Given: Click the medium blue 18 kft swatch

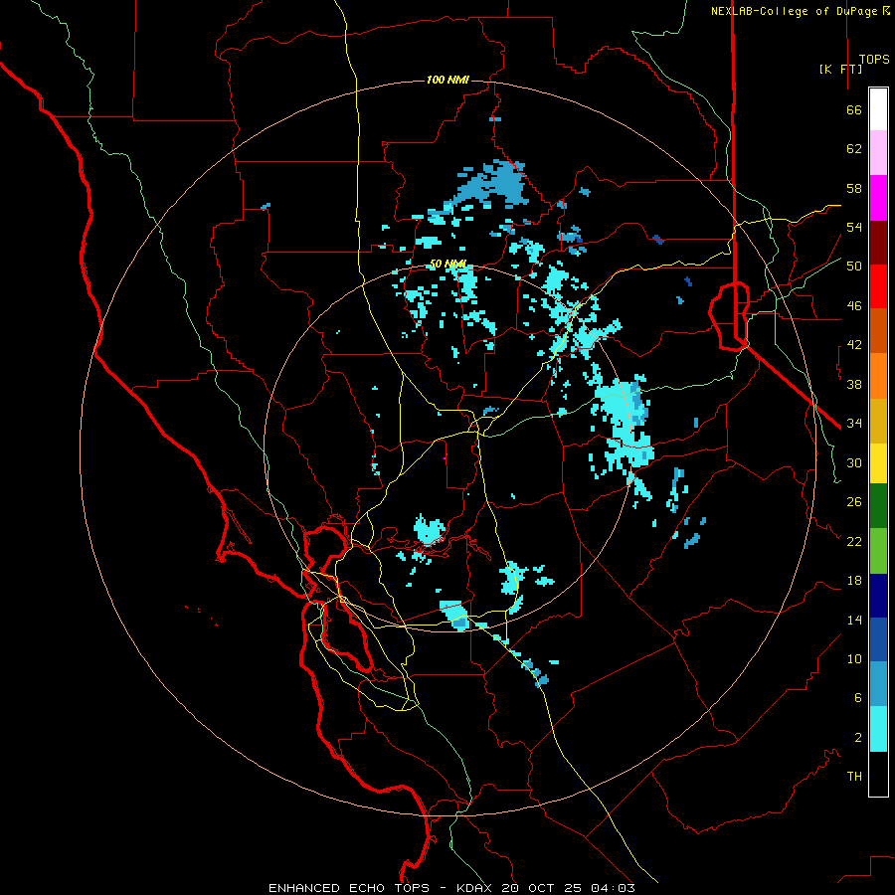Looking at the screenshot, I should coord(878,639).
